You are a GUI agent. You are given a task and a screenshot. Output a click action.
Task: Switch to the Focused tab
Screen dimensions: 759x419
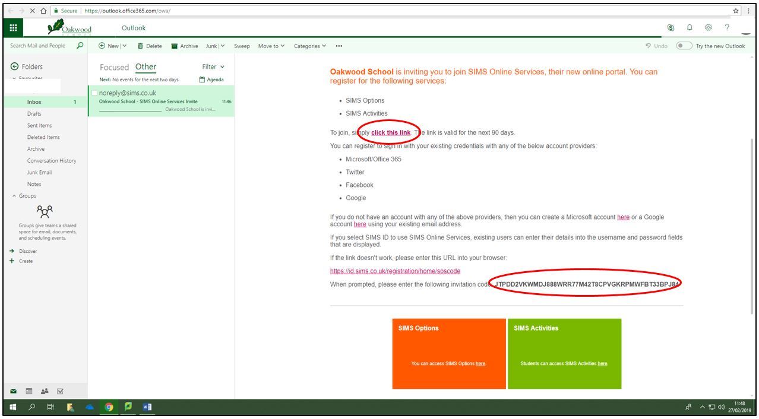pos(114,67)
